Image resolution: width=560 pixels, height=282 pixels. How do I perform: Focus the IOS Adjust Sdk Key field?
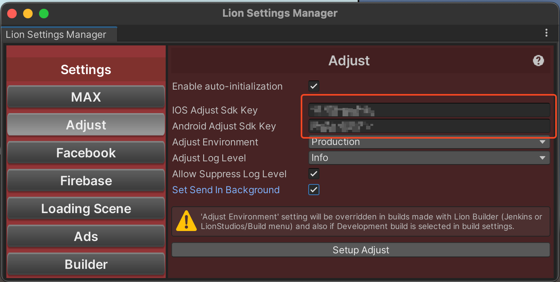429,110
